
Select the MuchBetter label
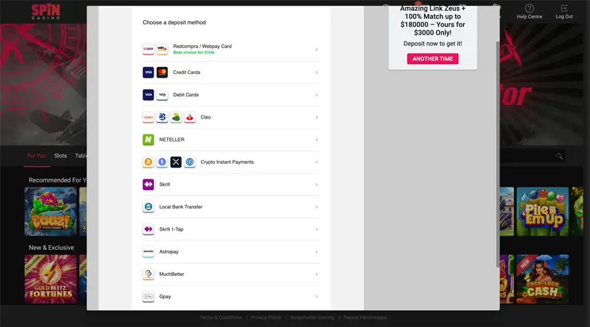[x=172, y=274]
